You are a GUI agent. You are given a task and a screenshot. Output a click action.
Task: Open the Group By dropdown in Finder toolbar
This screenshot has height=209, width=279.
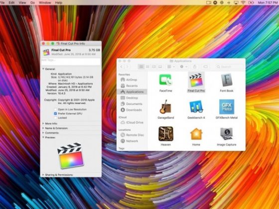(x=171, y=67)
